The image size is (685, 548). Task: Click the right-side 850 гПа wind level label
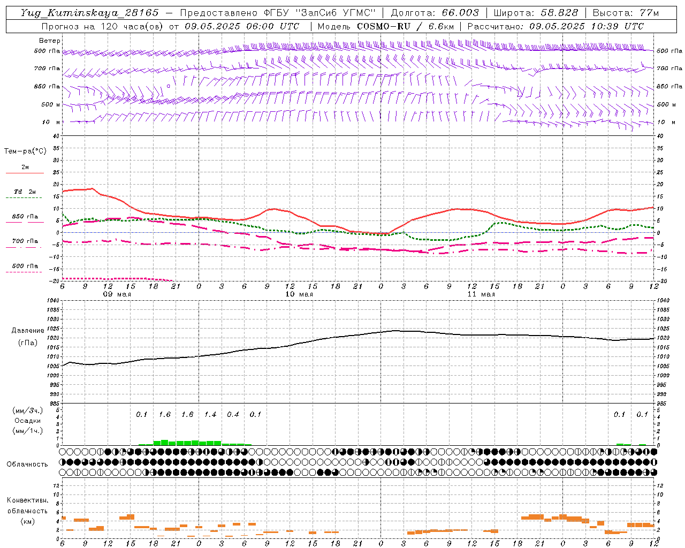point(669,87)
